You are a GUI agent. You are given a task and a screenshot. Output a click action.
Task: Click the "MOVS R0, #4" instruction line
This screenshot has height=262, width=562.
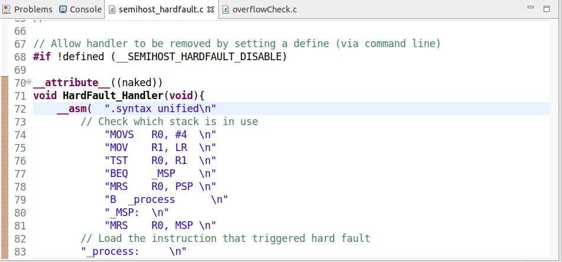[x=160, y=135]
